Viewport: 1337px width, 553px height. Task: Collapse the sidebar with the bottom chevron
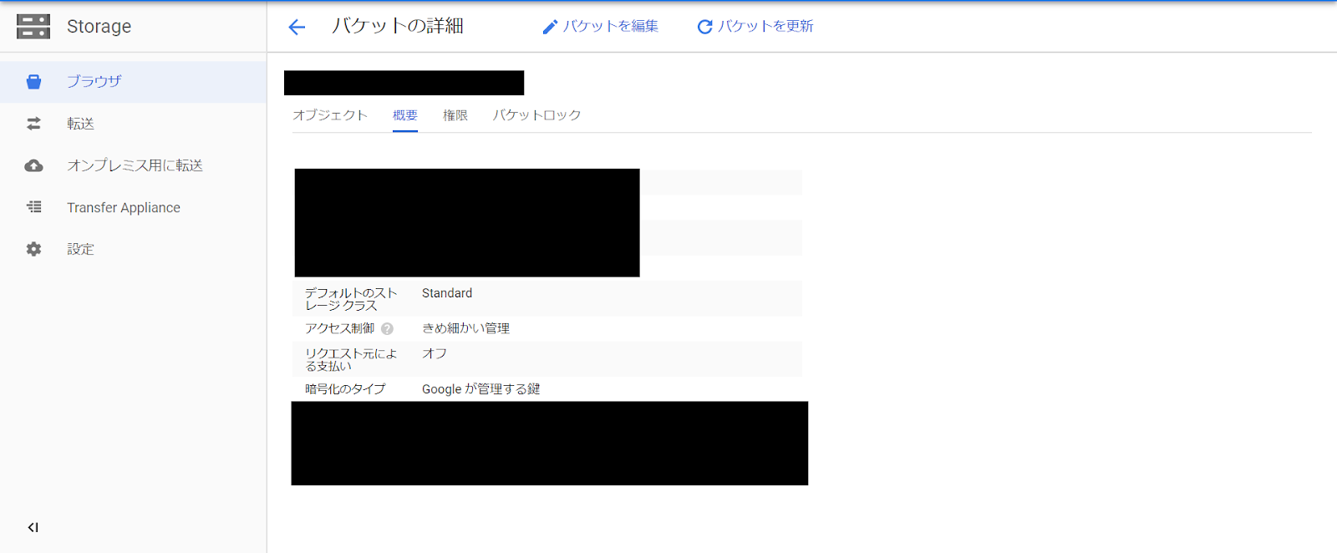point(33,527)
